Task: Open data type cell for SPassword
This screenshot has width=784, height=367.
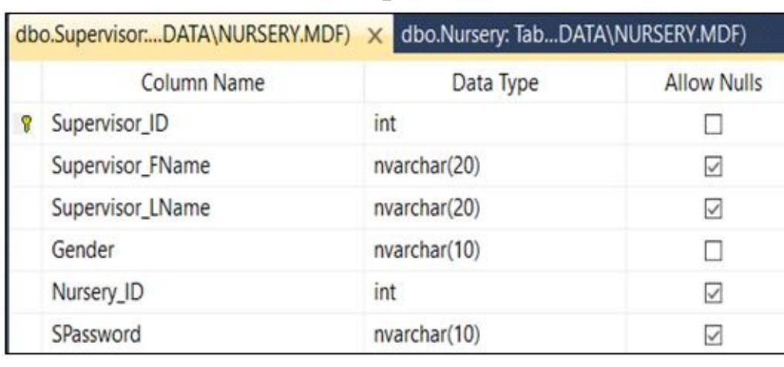Action: pos(494,335)
